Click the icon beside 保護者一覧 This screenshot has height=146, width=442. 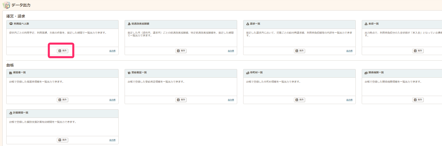(11, 73)
